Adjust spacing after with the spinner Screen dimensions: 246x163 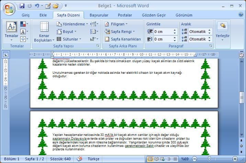210,39
